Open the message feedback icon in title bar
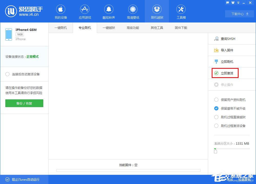This screenshot has width=256, height=184. pyautogui.click(x=227, y=3)
